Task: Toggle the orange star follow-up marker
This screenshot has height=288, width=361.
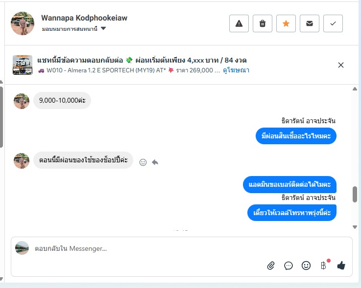Action: tap(286, 23)
